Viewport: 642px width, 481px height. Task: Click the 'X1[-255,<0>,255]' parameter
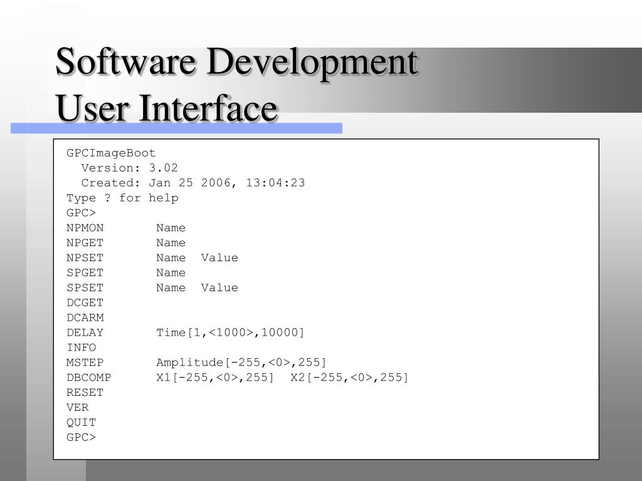[x=216, y=378]
